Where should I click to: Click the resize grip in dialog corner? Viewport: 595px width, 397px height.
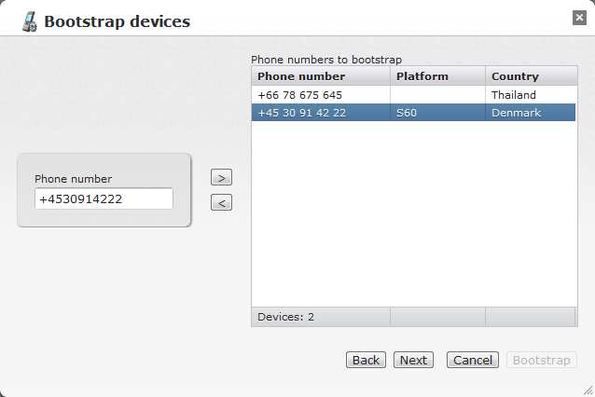588,390
